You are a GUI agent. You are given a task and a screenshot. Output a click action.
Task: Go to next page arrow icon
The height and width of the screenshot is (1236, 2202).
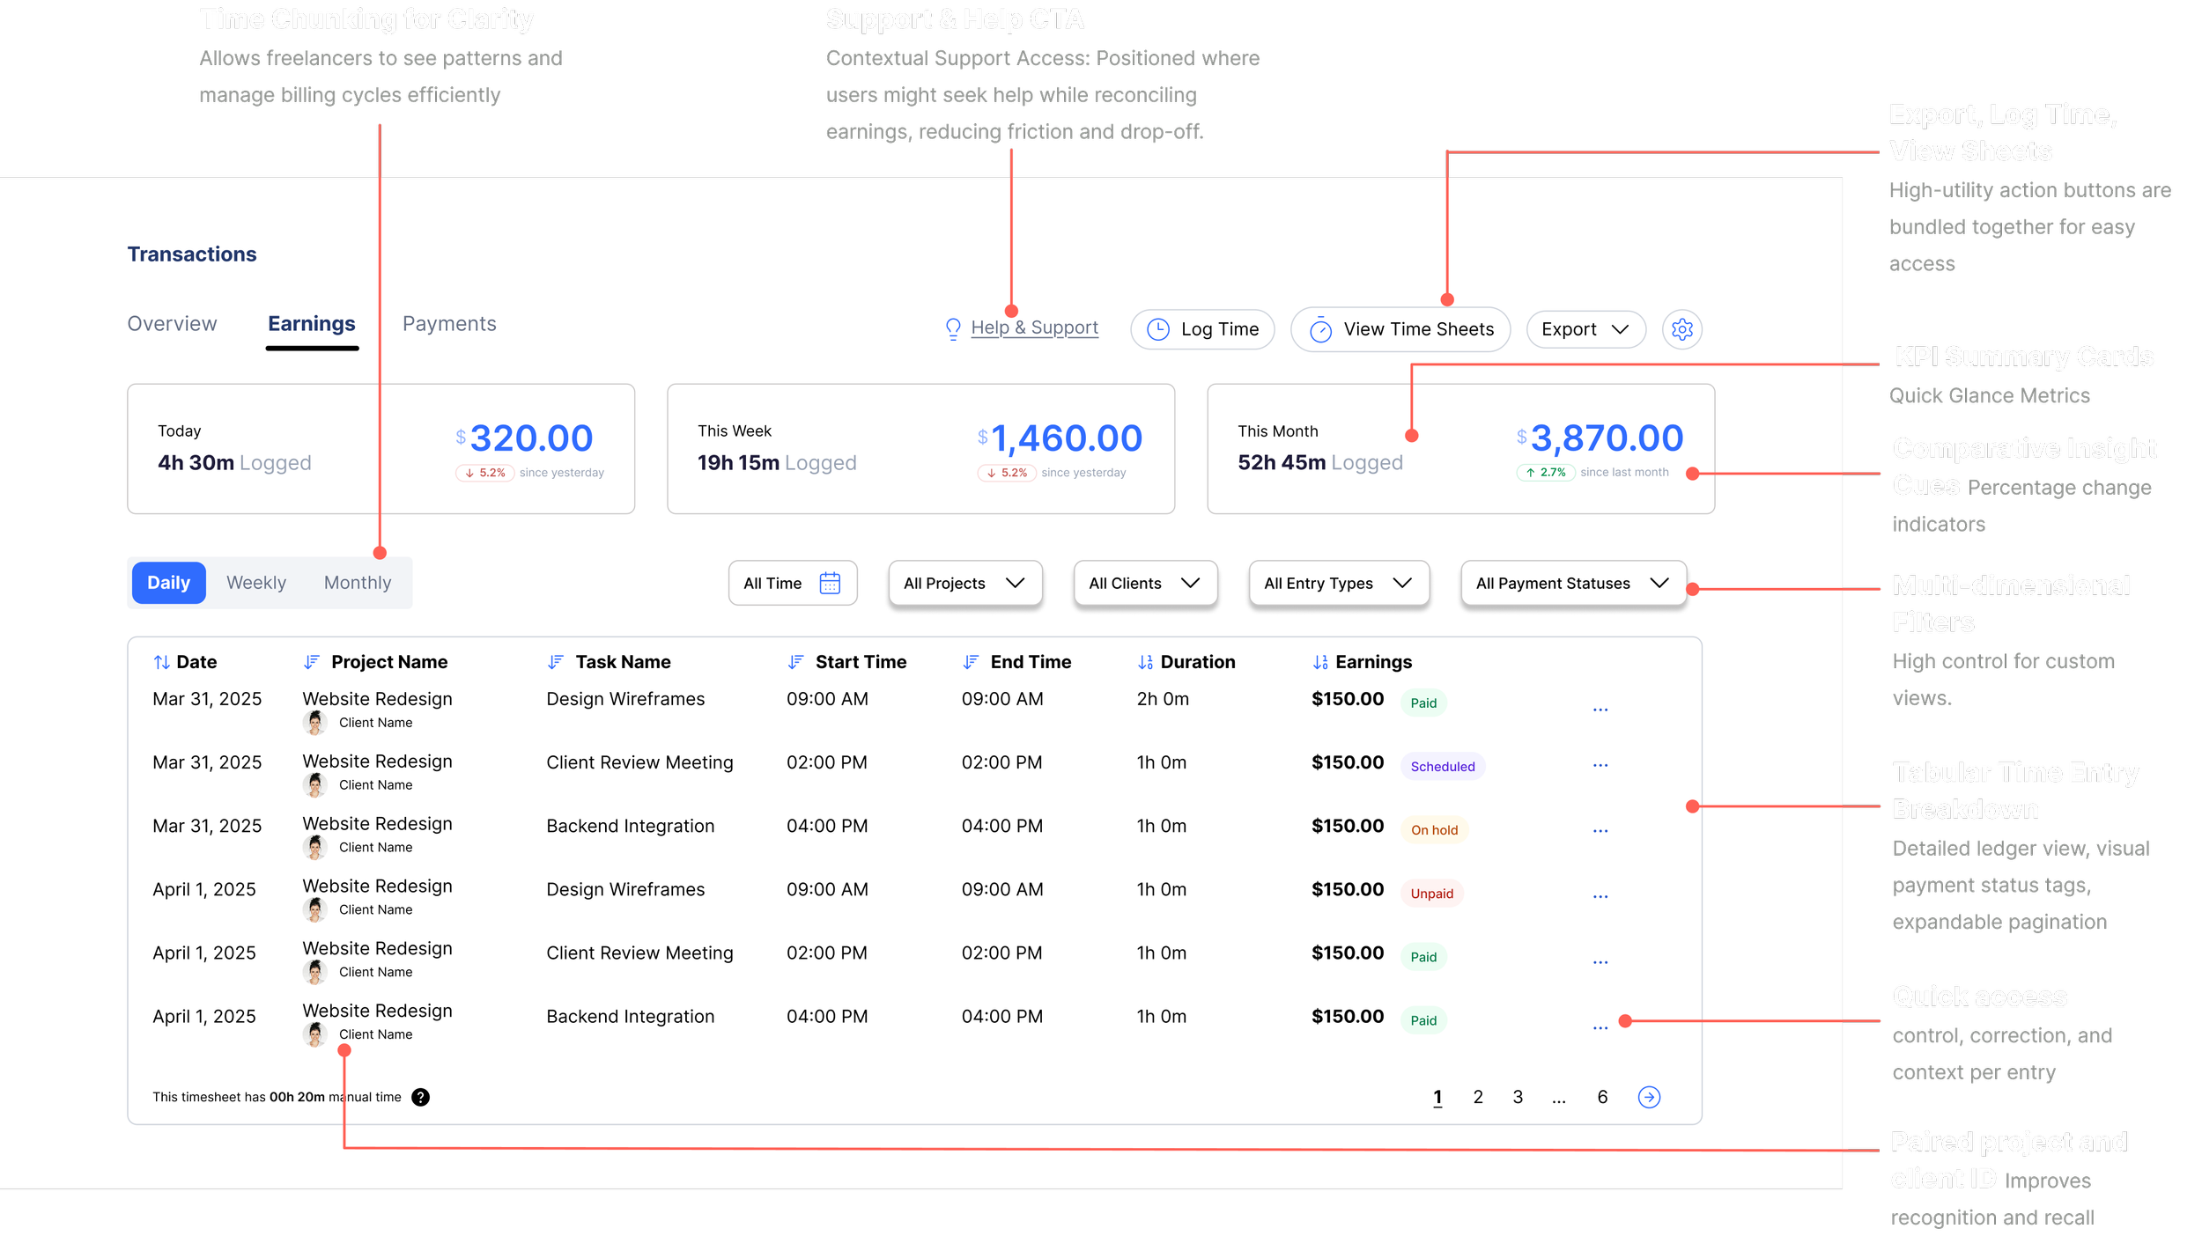click(1649, 1097)
